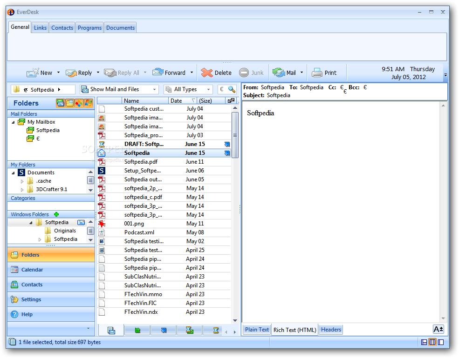Open the Help navigation section
This screenshot has height=358, width=459.
tap(51, 314)
